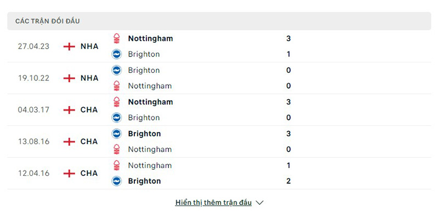Click England flag beside 04.03.17 CHA
The image size is (439, 219).
tap(69, 110)
